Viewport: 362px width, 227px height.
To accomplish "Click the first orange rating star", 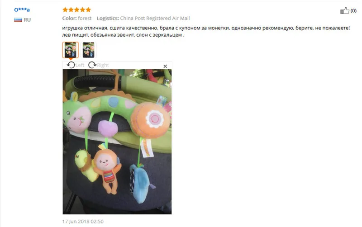I will pos(65,9).
